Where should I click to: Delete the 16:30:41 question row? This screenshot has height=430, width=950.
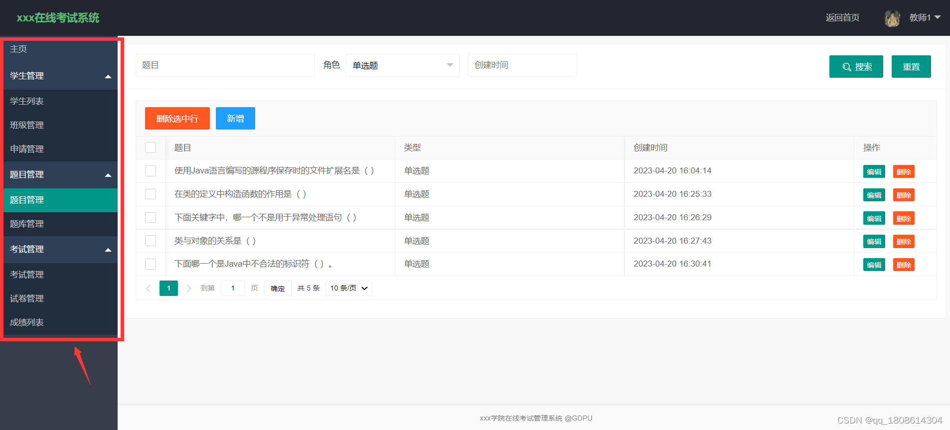[x=904, y=265]
